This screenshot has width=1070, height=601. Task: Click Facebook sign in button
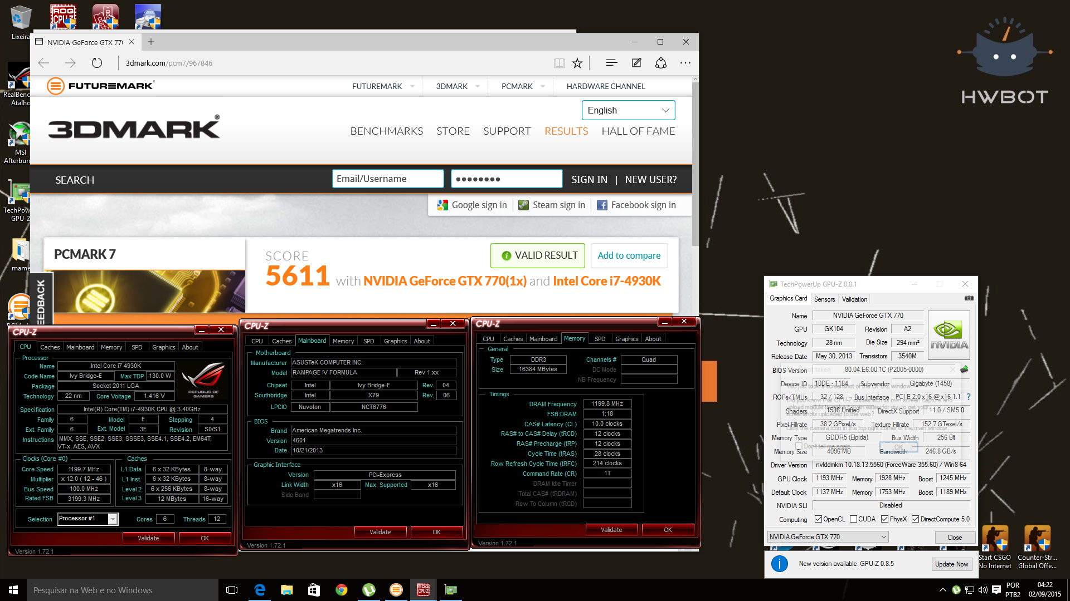click(x=636, y=205)
